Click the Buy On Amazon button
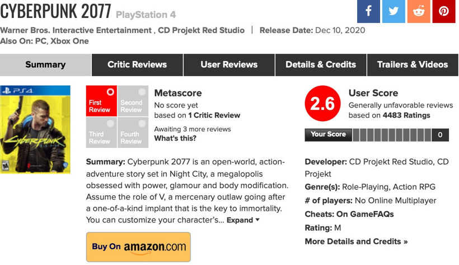The image size is (459, 265). tap(138, 247)
